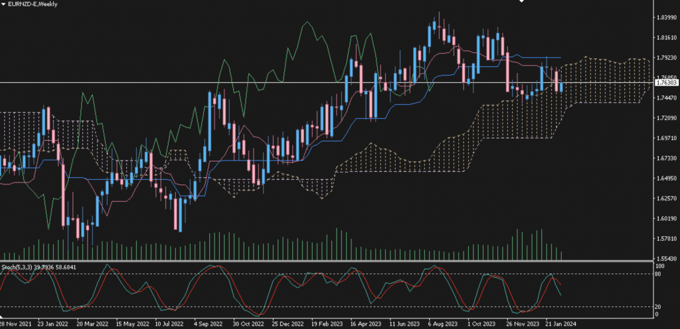The image size is (680, 329).
Task: Click the 100 level on the Stochastic scale
Action: click(x=660, y=265)
